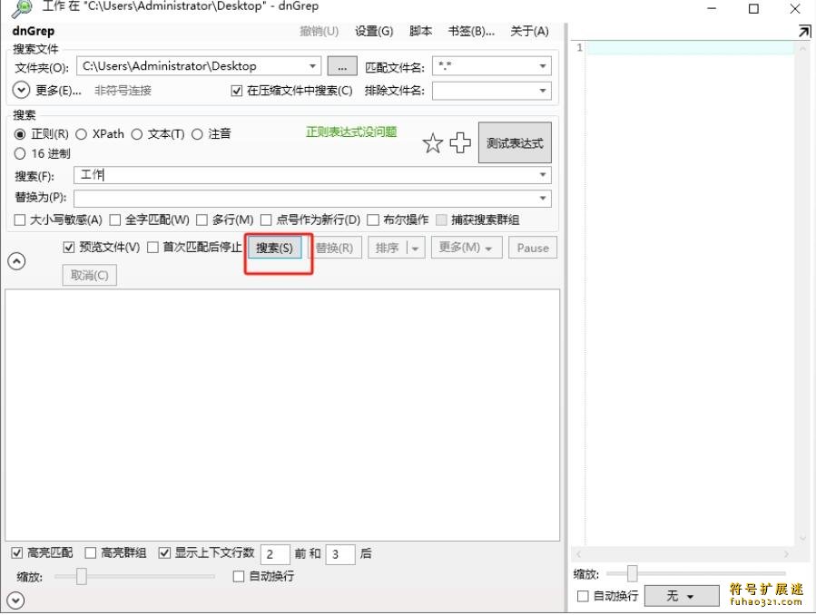Click the 测试表达式 button
Image resolution: width=816 pixels, height=615 pixels.
tap(514, 142)
